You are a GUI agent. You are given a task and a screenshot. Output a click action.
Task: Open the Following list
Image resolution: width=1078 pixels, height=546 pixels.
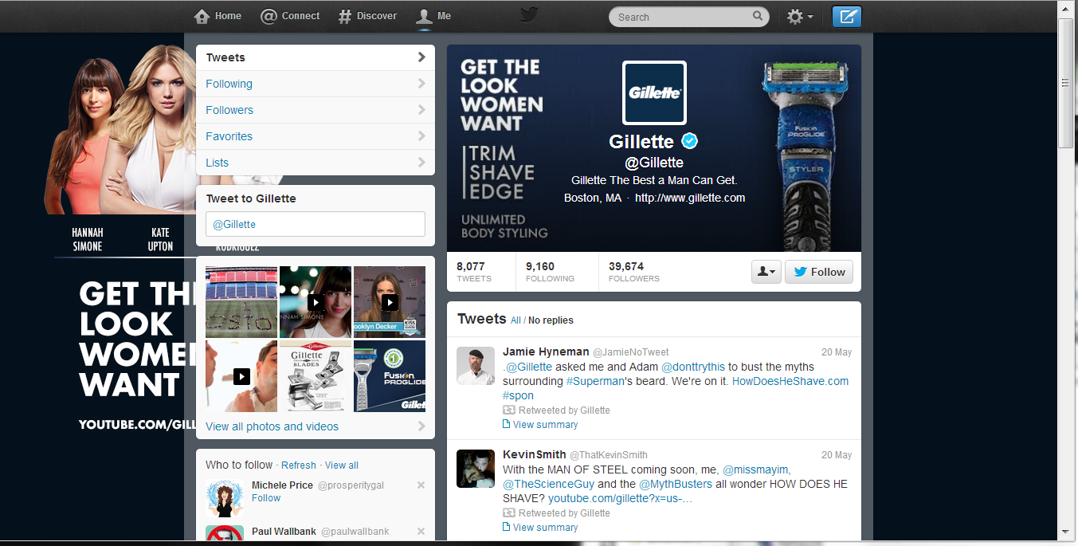pyautogui.click(x=316, y=84)
